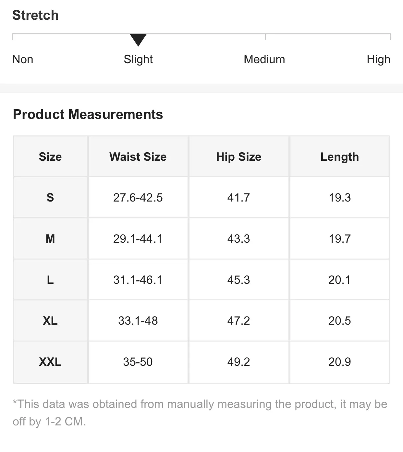Select the M size row label
This screenshot has height=452, width=403.
(x=50, y=239)
